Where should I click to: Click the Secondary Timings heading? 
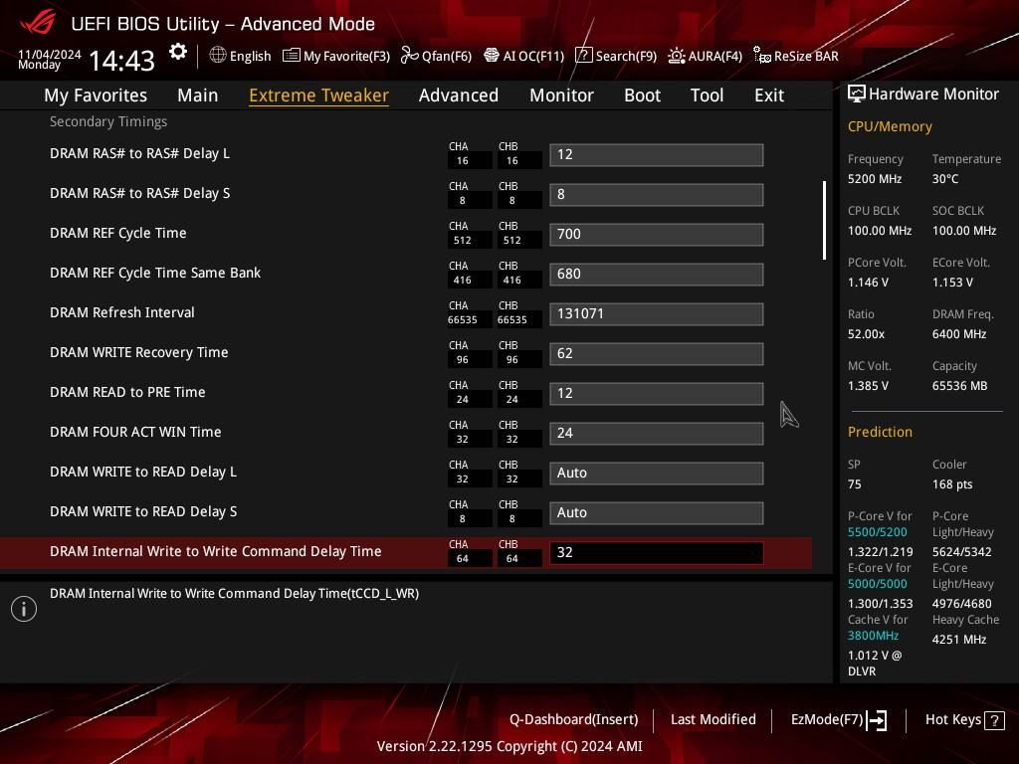tap(108, 121)
